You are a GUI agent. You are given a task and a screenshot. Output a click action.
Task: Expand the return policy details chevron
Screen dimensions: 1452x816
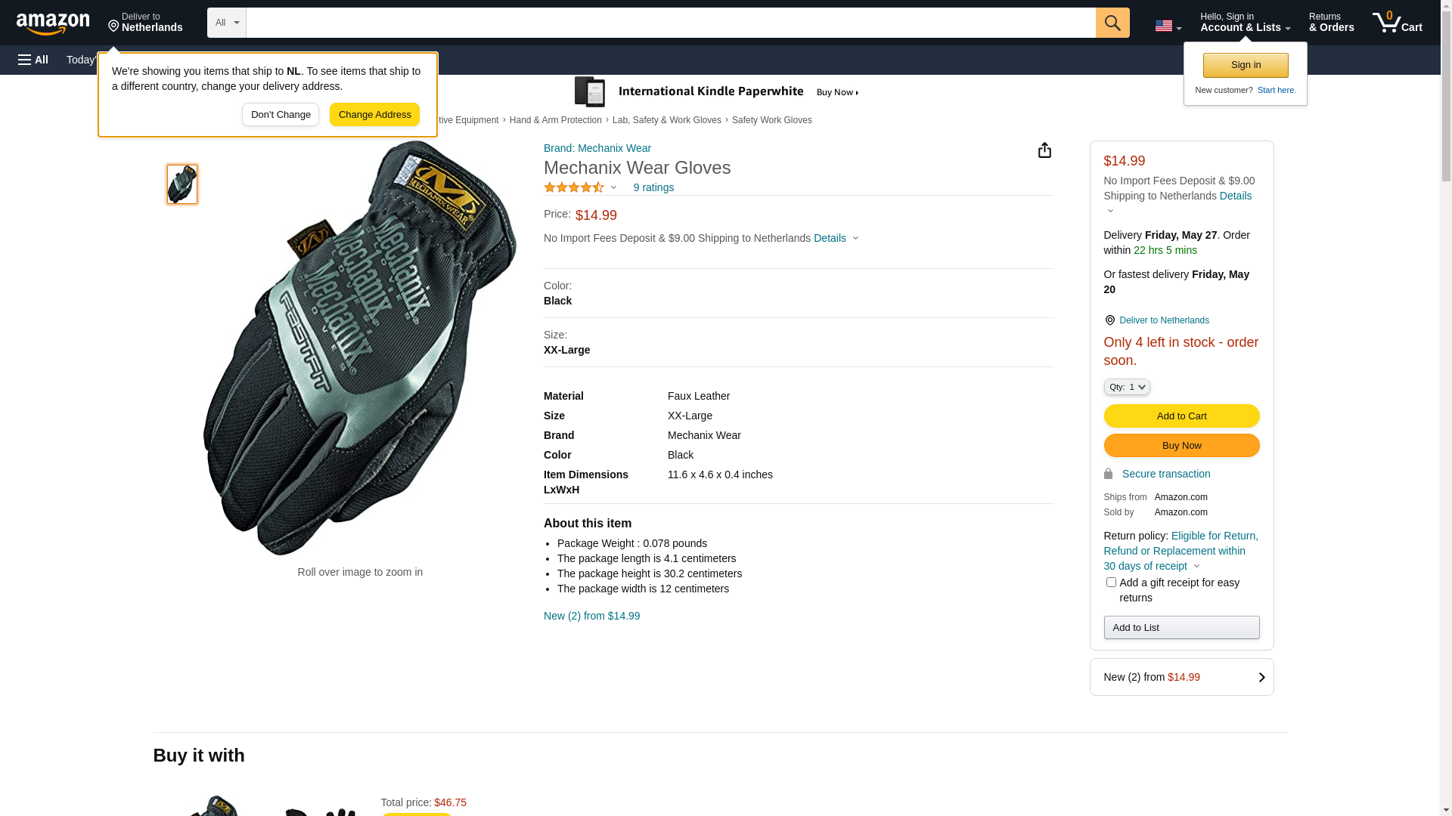pyautogui.click(x=1196, y=566)
